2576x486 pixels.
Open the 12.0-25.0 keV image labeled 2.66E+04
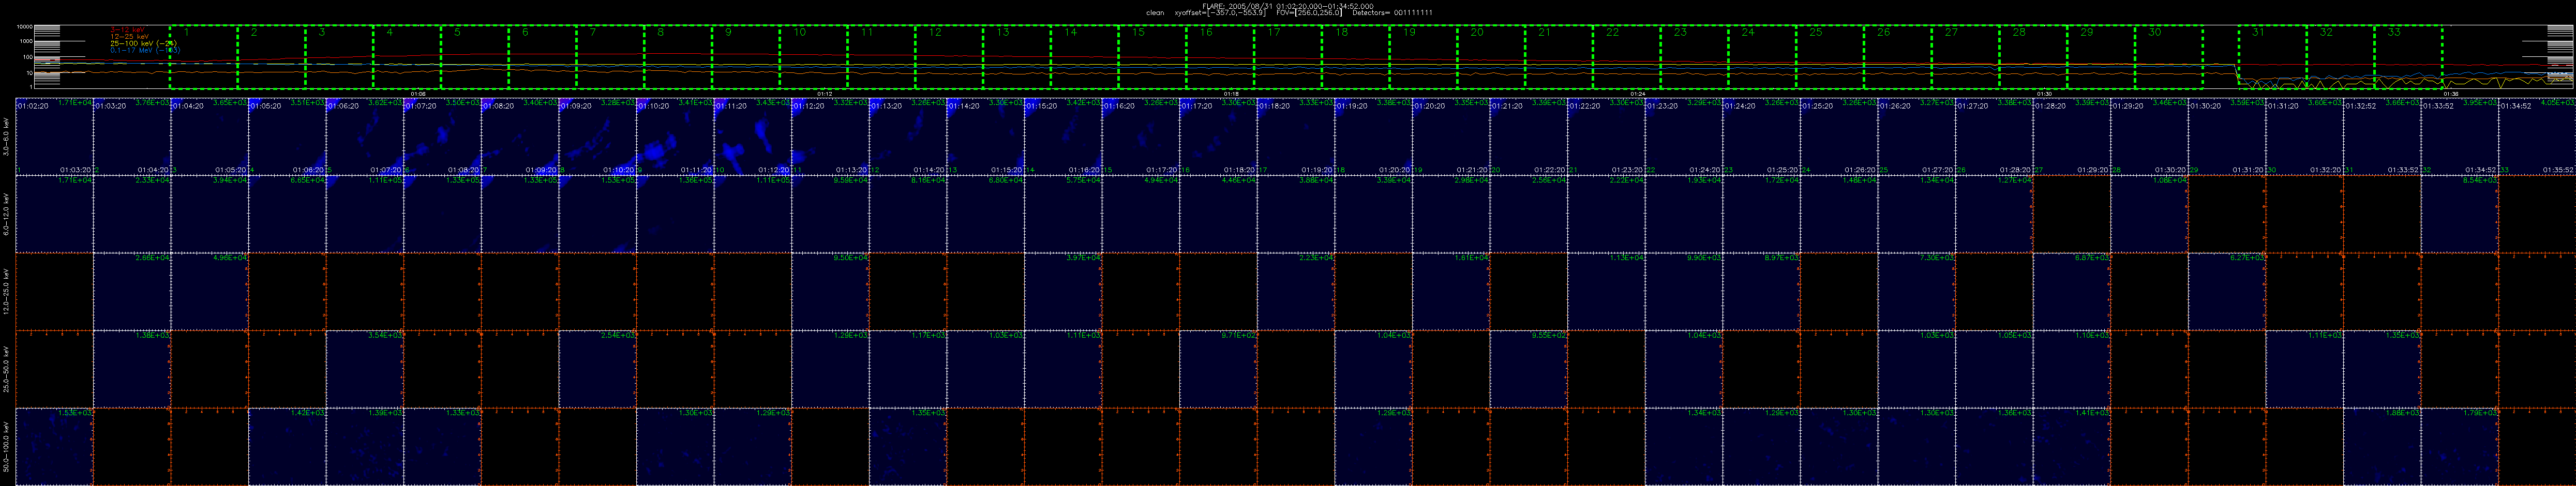(132, 291)
